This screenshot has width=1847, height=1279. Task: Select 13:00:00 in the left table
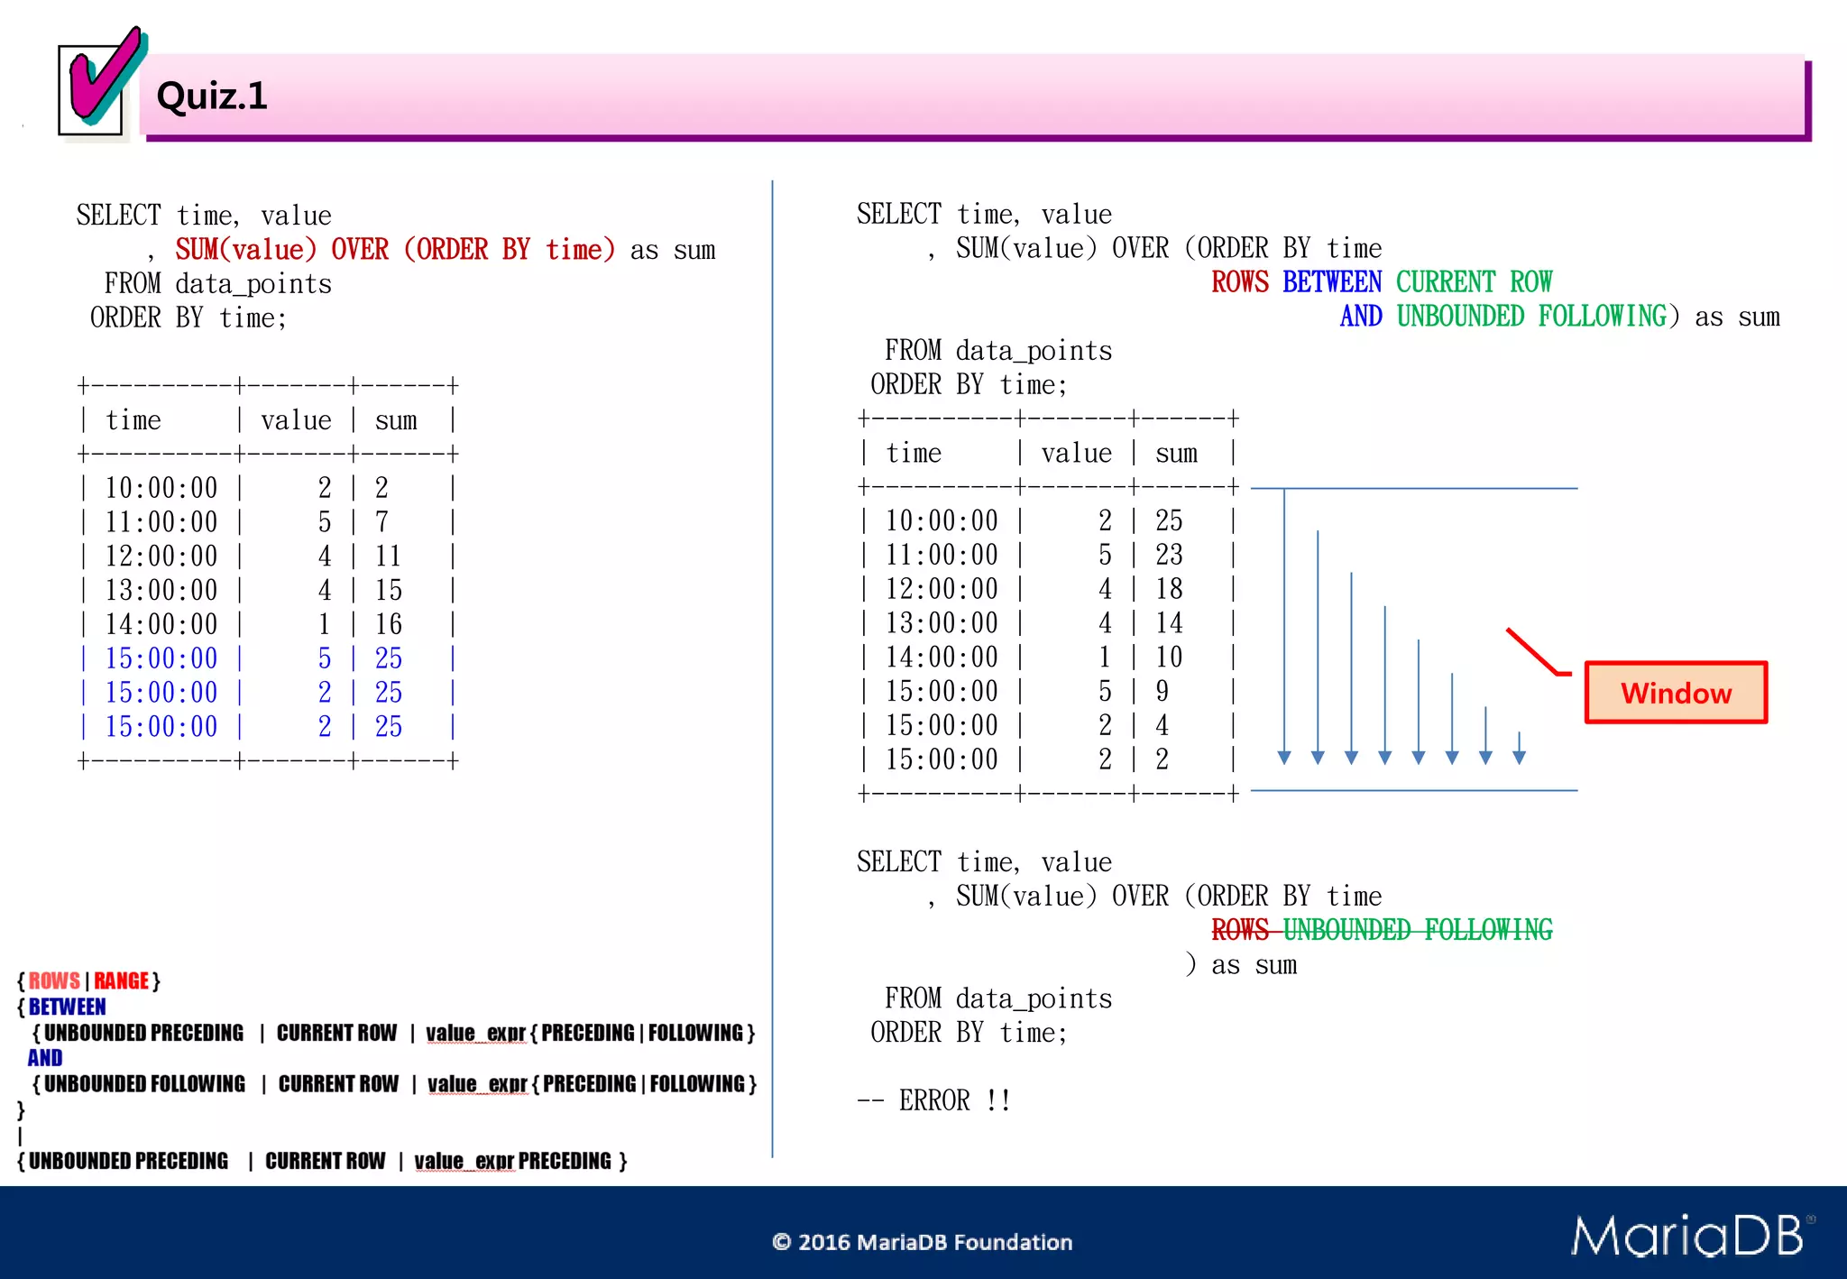pos(161,591)
